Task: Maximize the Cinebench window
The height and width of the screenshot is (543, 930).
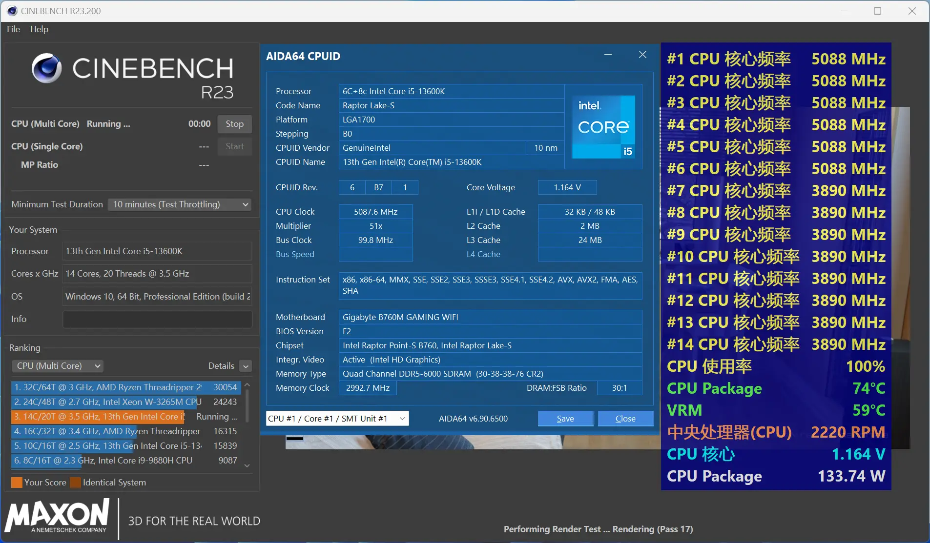Action: point(877,11)
